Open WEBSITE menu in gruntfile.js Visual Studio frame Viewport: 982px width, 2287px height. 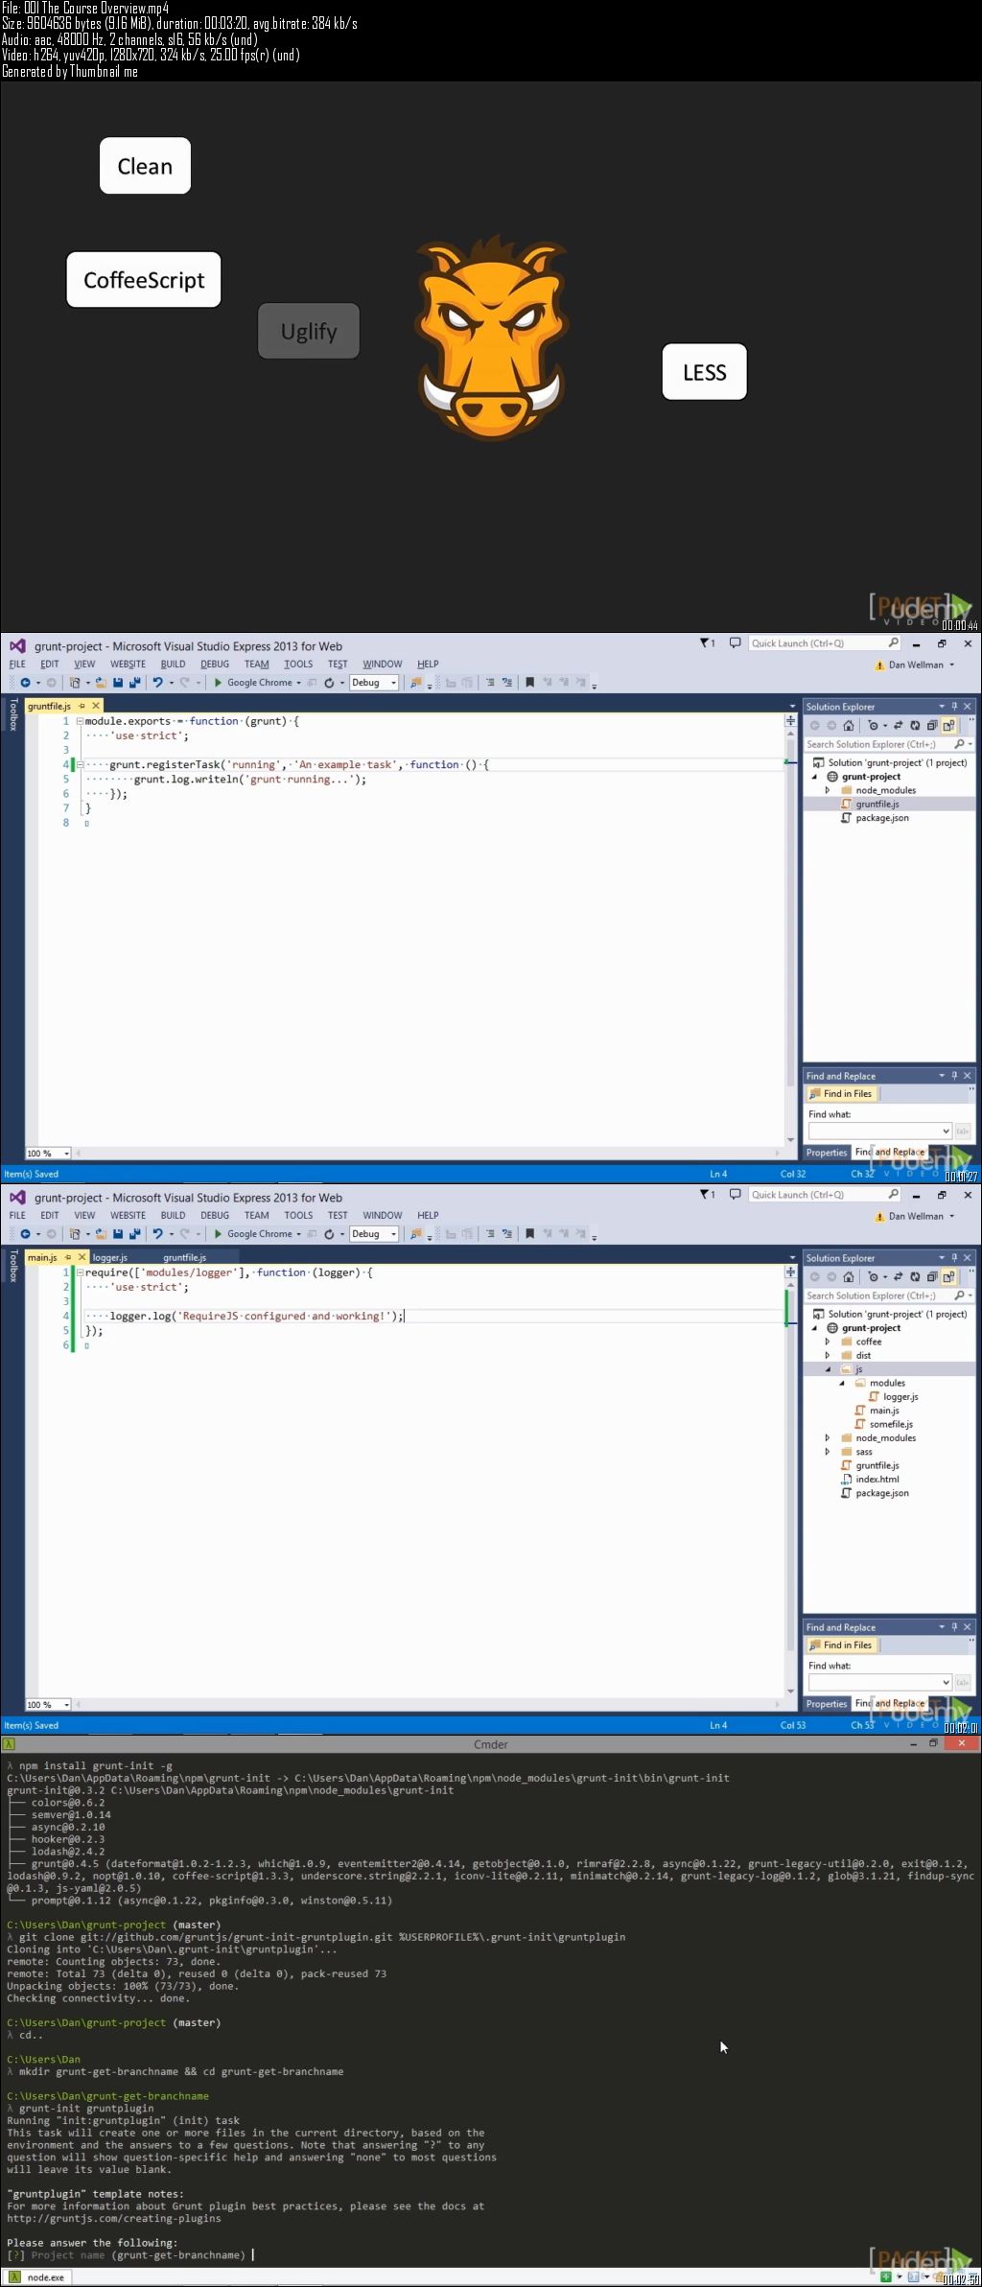tap(128, 664)
